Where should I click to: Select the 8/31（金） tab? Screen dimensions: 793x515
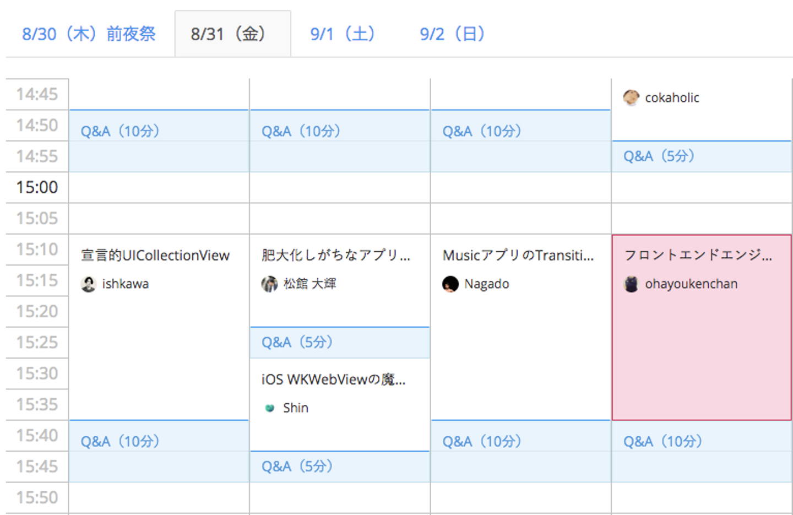(232, 34)
